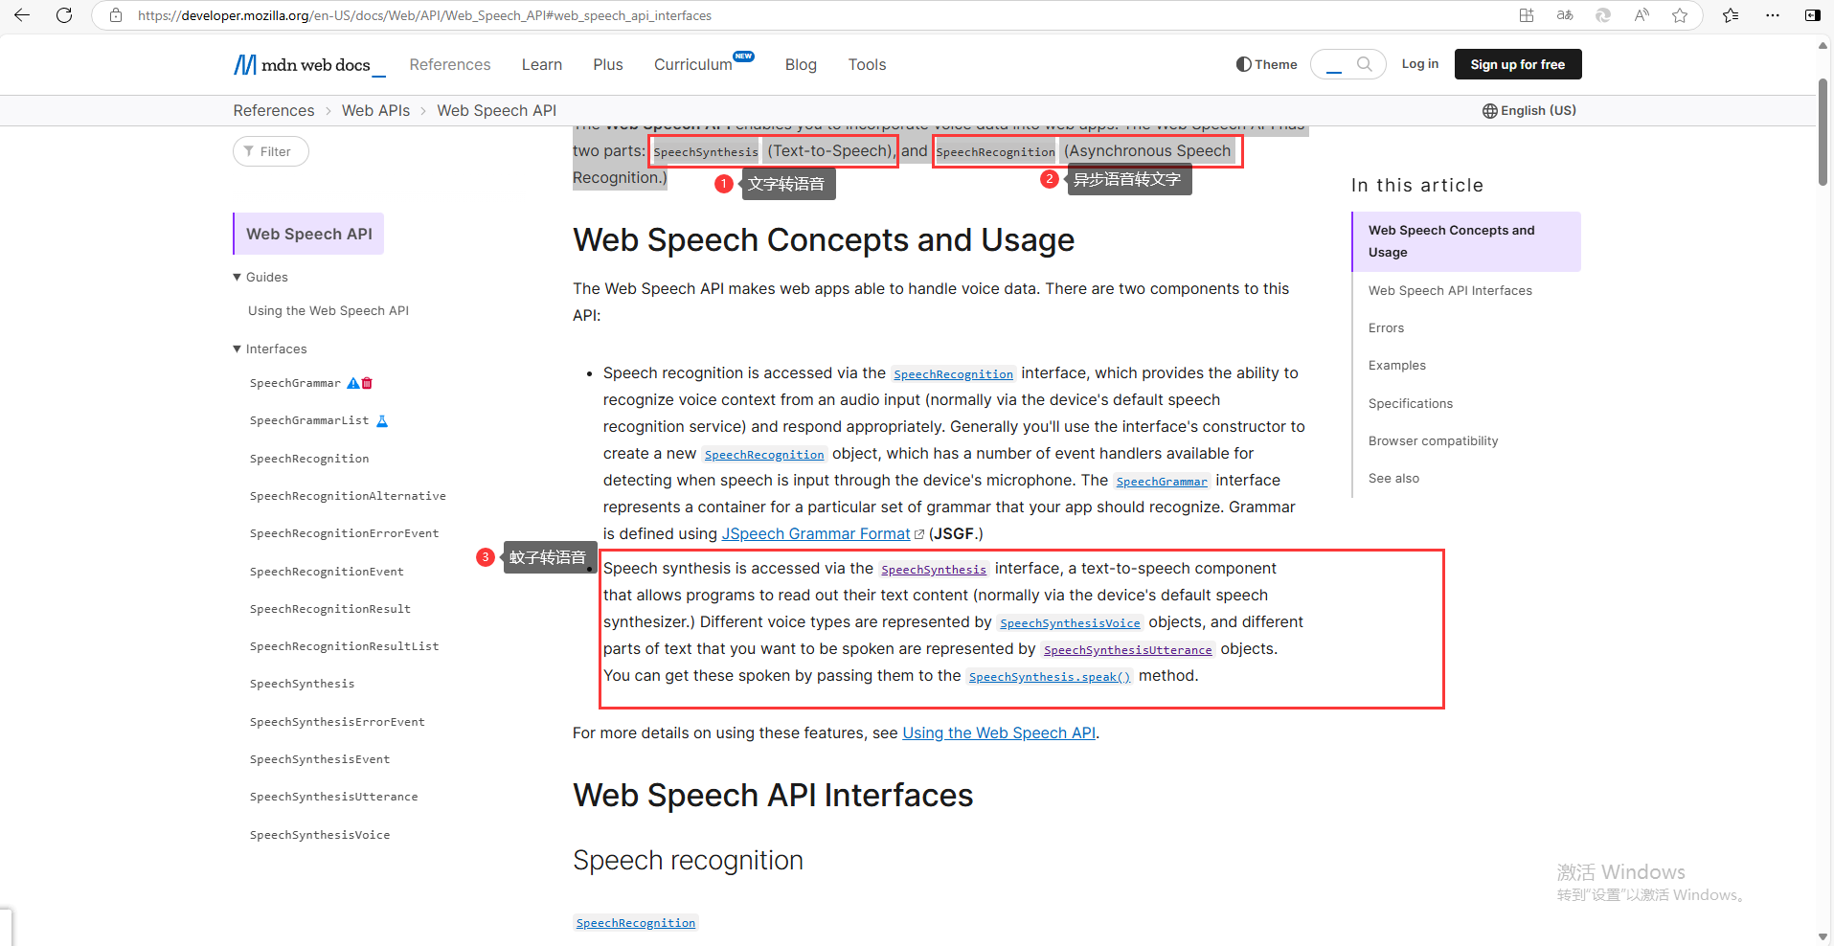The image size is (1834, 946).
Task: Open the extensions gift-box icon in the address bar
Action: pos(1527,15)
